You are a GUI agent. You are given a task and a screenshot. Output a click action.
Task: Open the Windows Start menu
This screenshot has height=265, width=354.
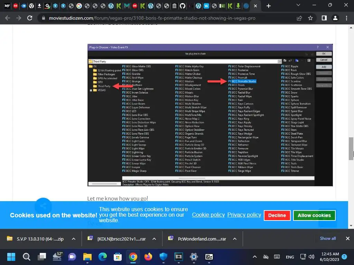point(11,257)
